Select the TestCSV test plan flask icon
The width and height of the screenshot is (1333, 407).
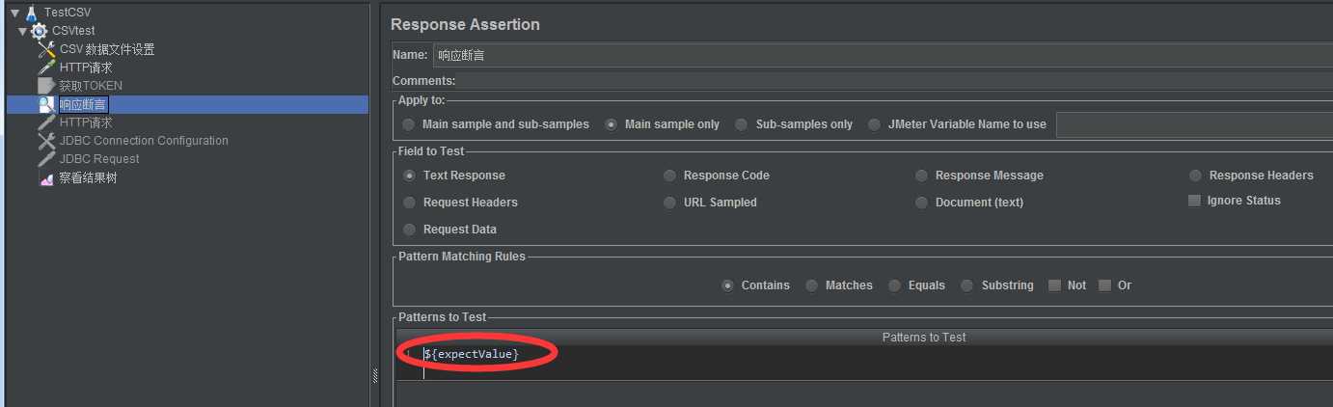pyautogui.click(x=31, y=13)
